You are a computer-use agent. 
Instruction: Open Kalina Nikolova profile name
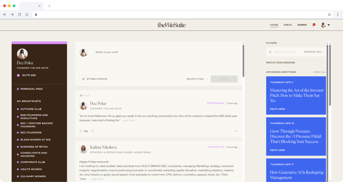tap(103, 147)
